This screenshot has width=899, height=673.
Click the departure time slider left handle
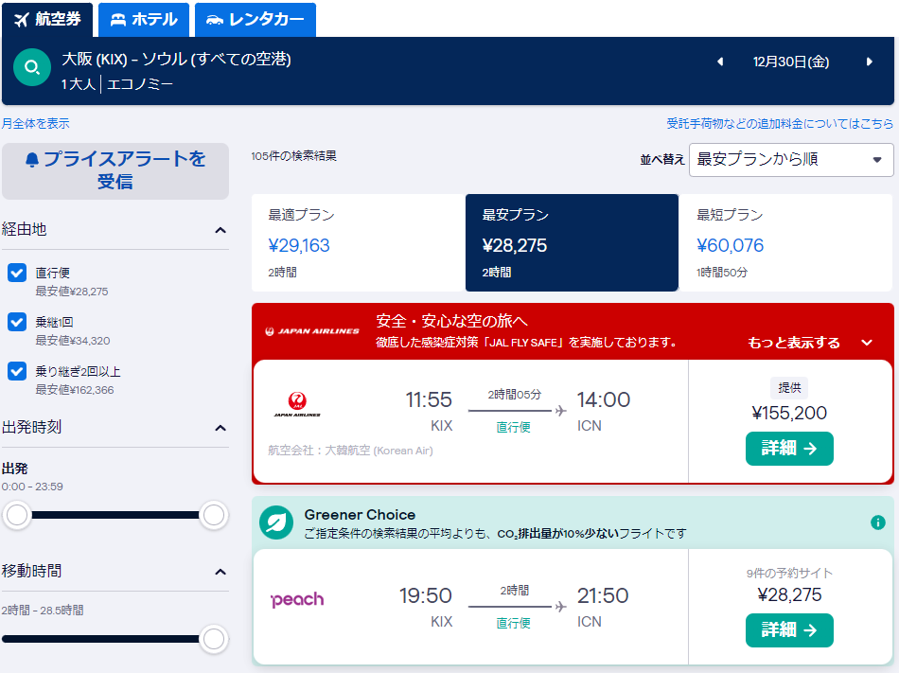pos(17,515)
